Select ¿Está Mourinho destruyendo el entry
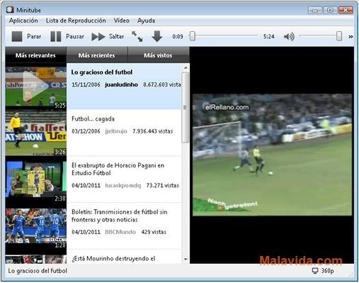 point(113,259)
